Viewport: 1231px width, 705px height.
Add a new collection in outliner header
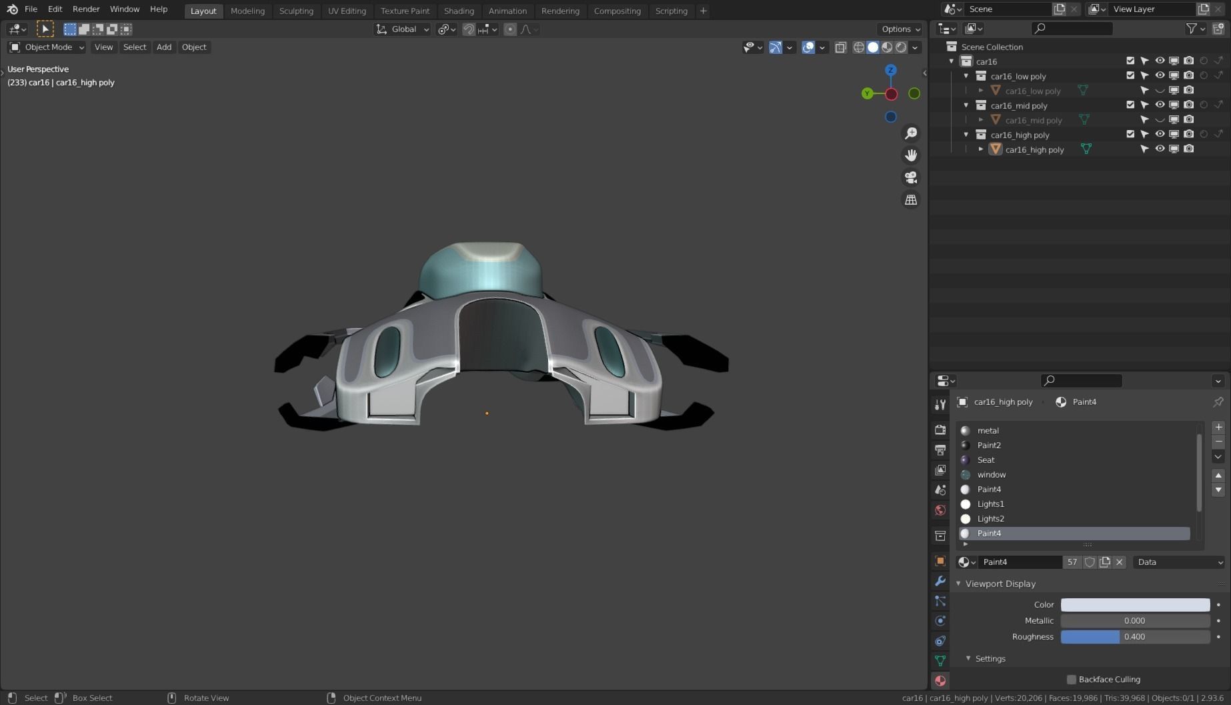click(x=1218, y=28)
